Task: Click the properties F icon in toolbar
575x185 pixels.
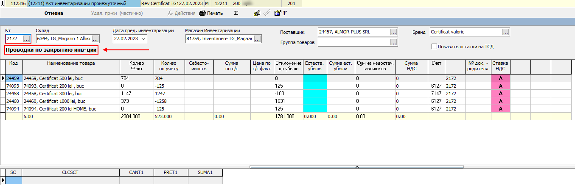Action: click(280, 13)
